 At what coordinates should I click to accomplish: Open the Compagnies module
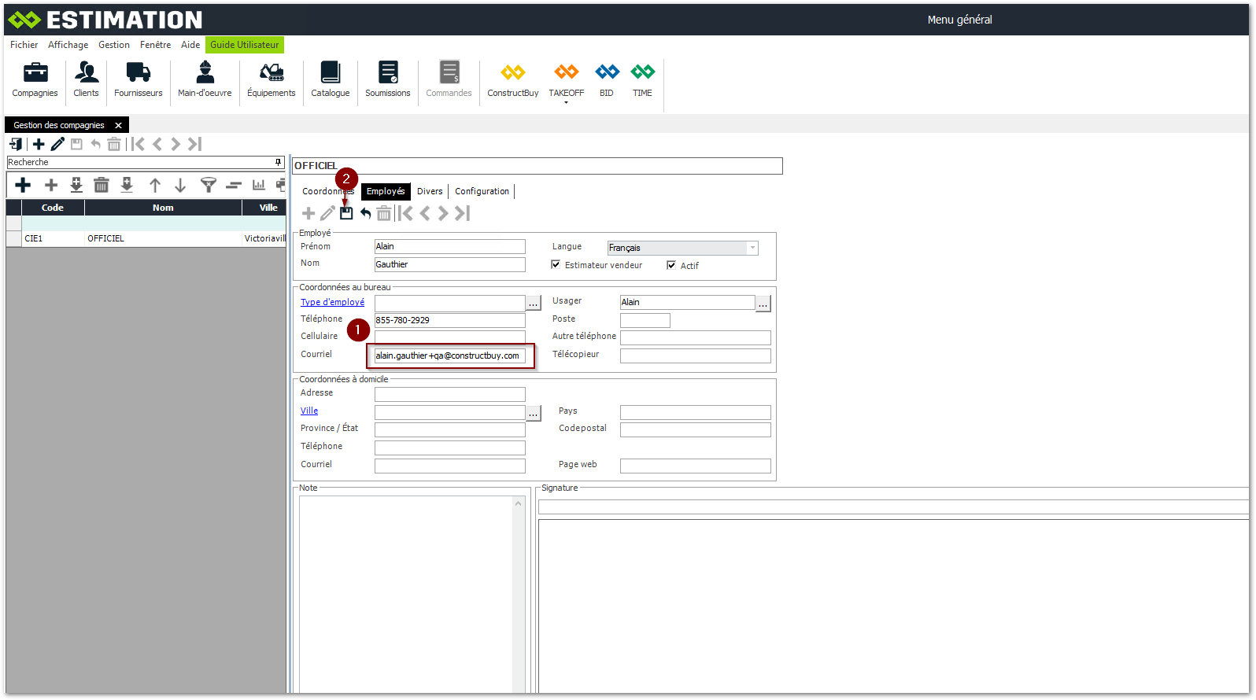coord(35,79)
